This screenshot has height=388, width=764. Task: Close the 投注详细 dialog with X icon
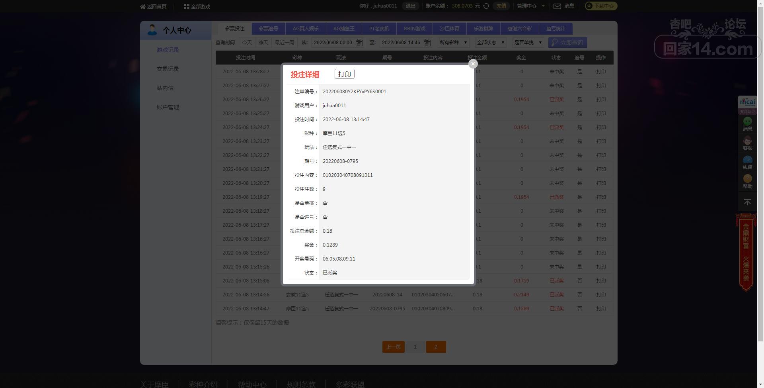coord(473,64)
